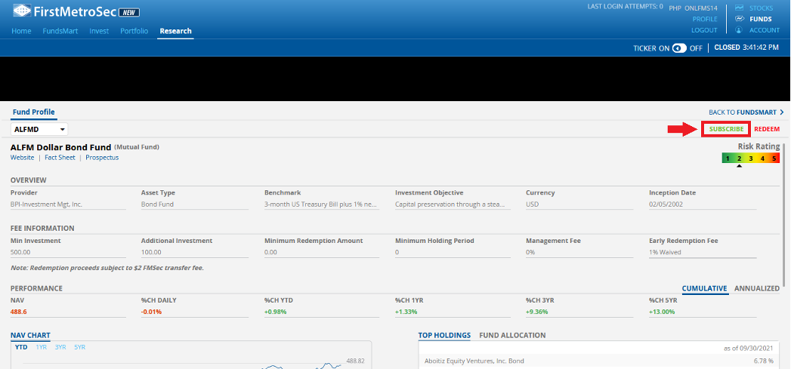Open the ALFMD fund selector dropdown
The height and width of the screenshot is (369, 791).
(x=39, y=130)
